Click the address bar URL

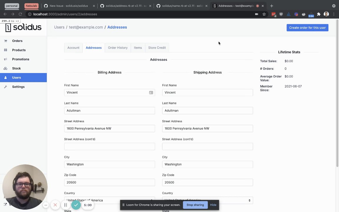65,14
